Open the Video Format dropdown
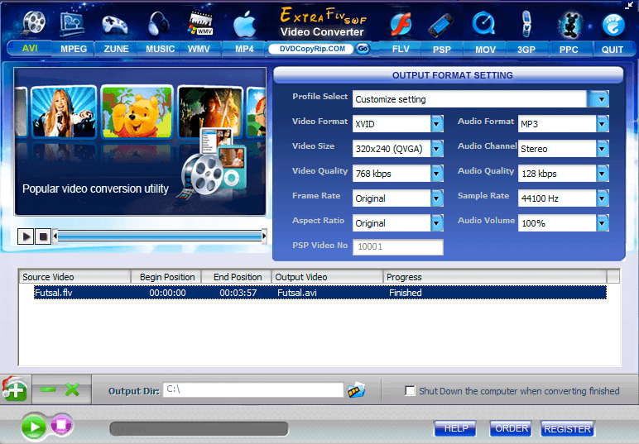639x444 pixels. tap(437, 124)
